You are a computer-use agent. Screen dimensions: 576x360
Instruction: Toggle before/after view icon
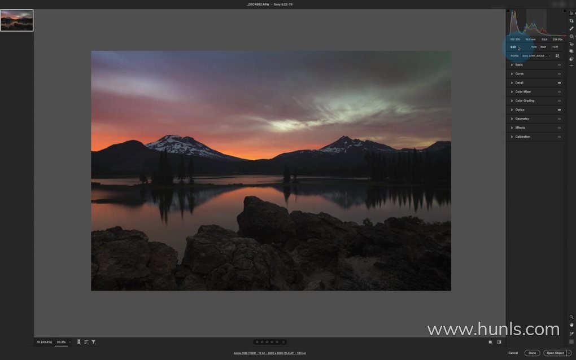pyautogui.click(x=499, y=342)
